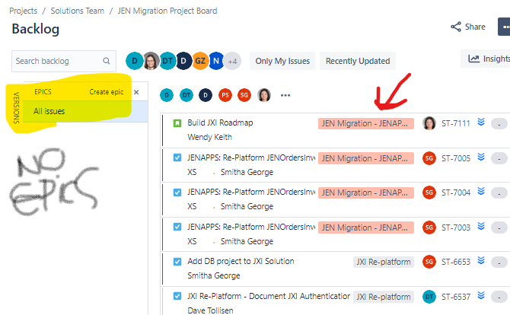This screenshot has height=315, width=510.
Task: Click the epic label on ST-7111 row
Action: [366, 123]
